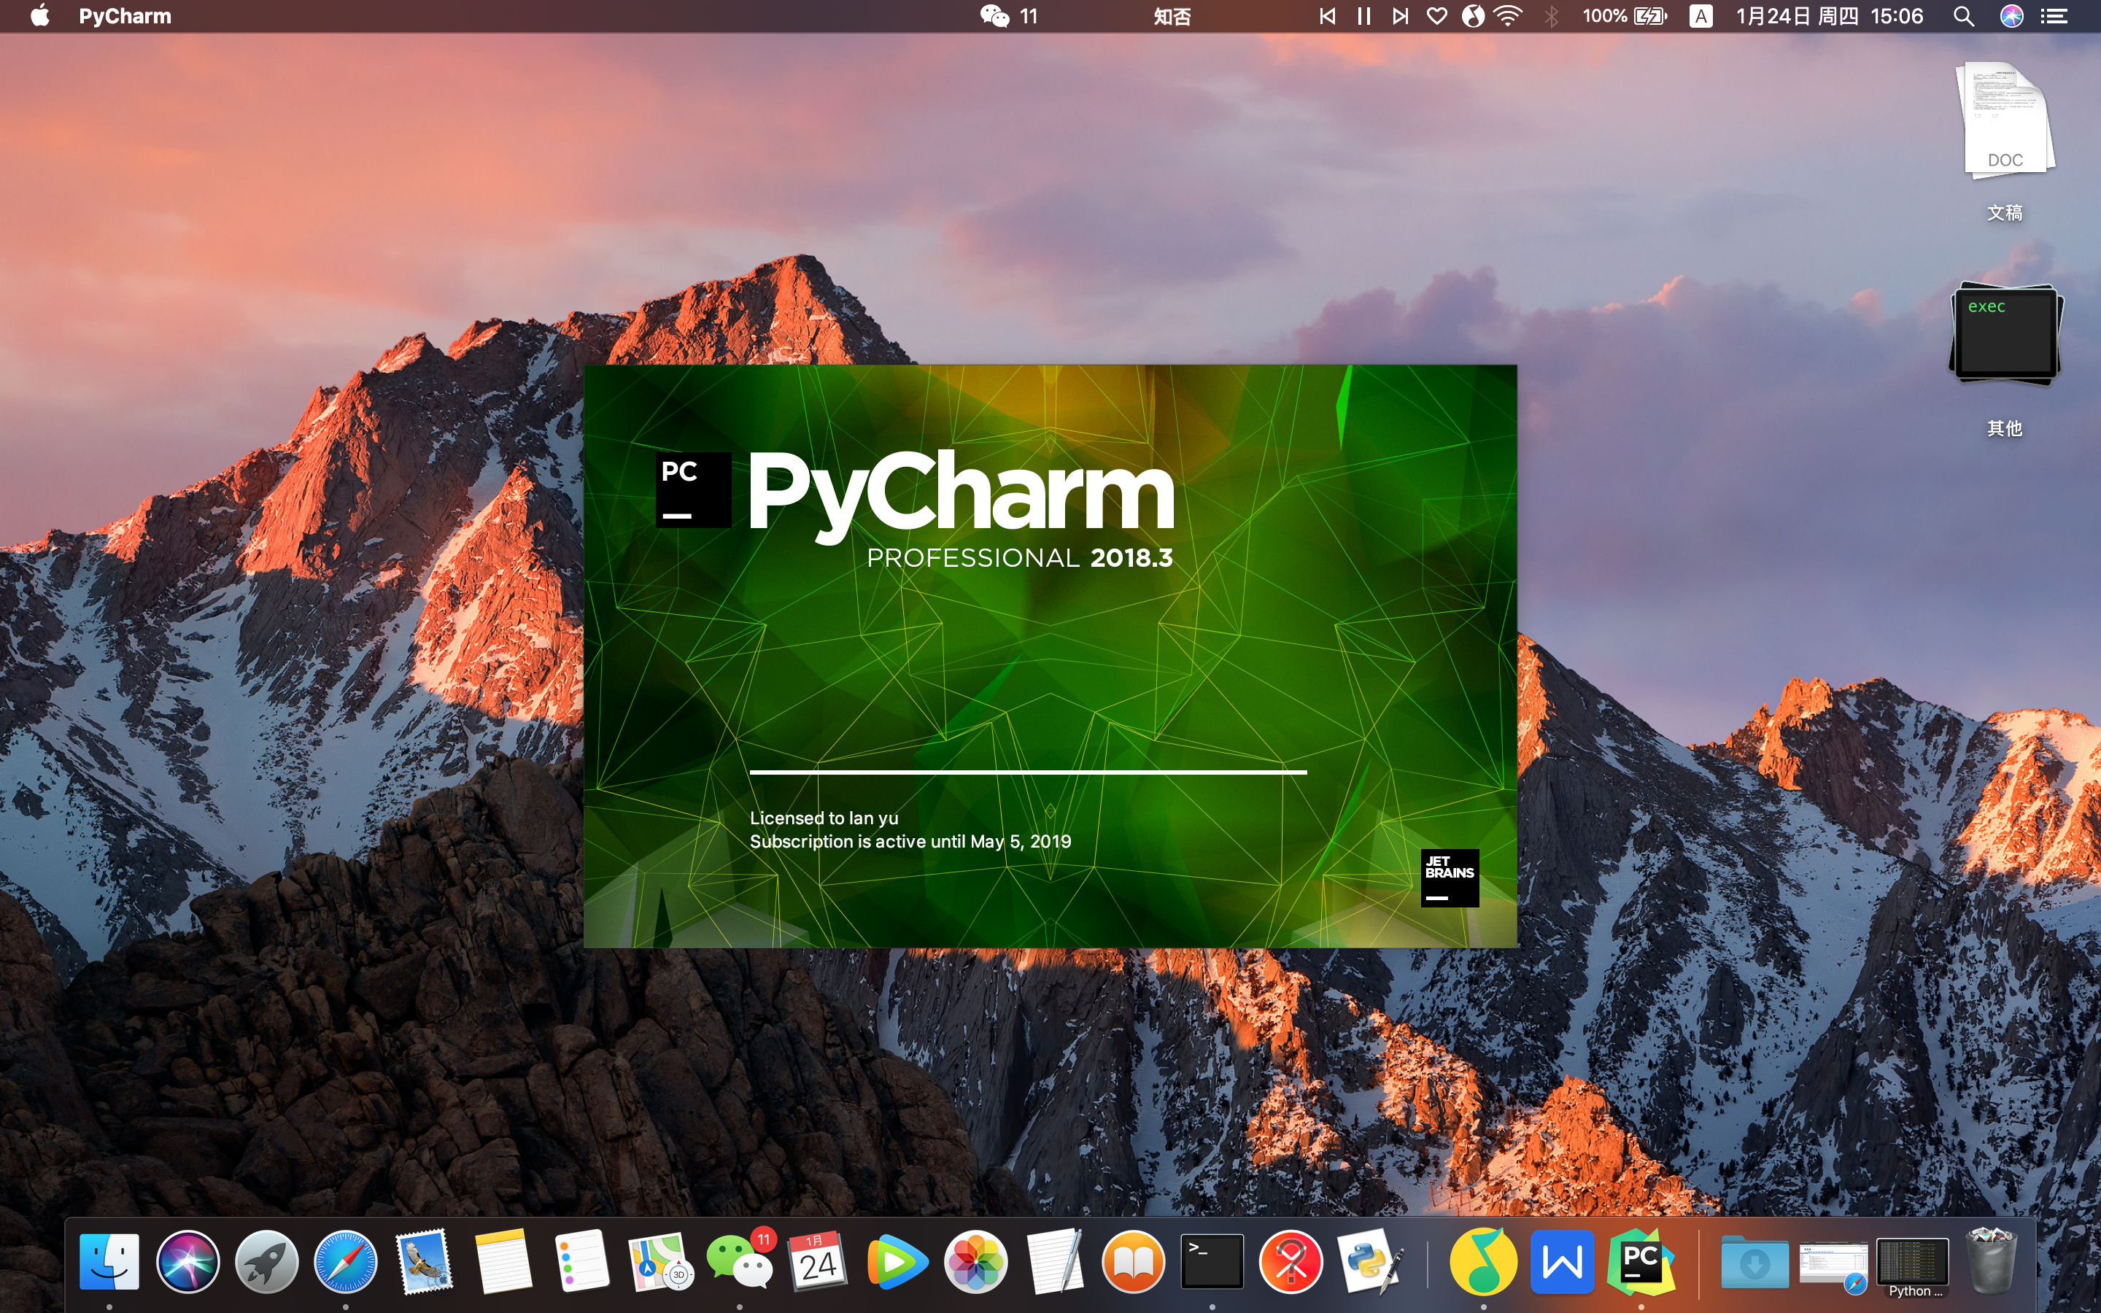Open QQ Music yellow icon in dock
This screenshot has width=2101, height=1313.
(1483, 1262)
